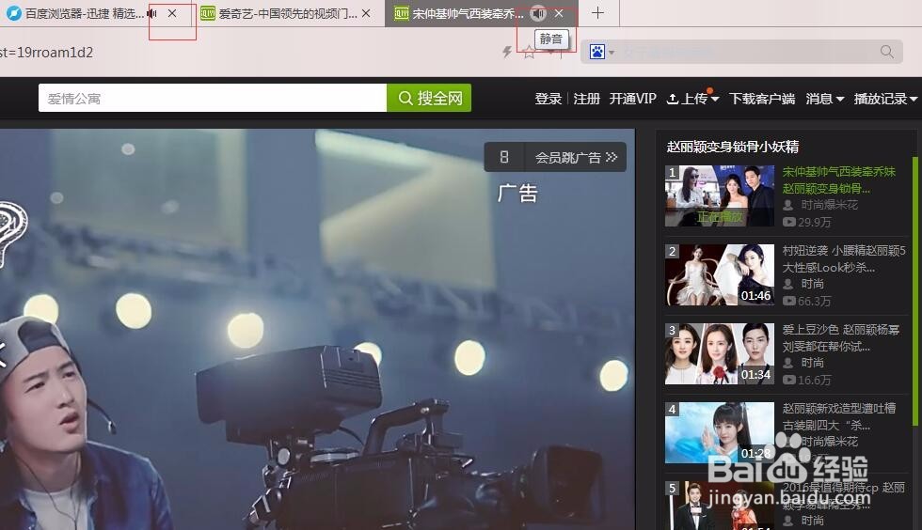Open thumbnail of playlist video number 5
Viewport: 922px width, 530px height.
[719, 506]
